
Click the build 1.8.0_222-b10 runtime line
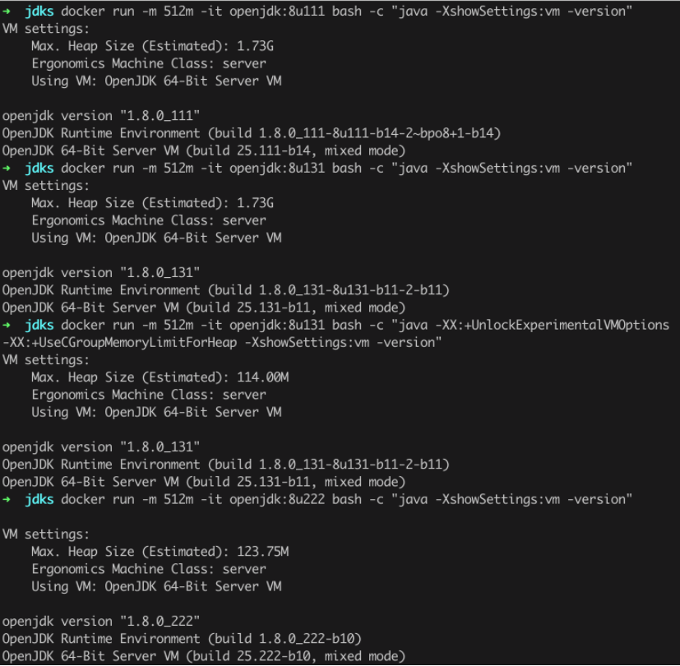pyautogui.click(x=182, y=639)
